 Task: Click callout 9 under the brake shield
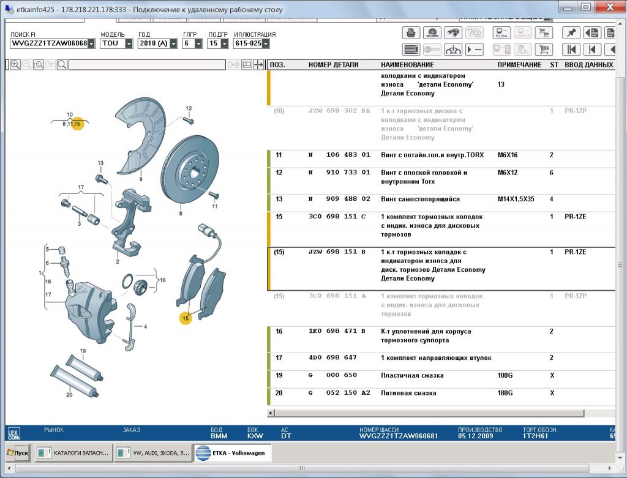click(141, 179)
